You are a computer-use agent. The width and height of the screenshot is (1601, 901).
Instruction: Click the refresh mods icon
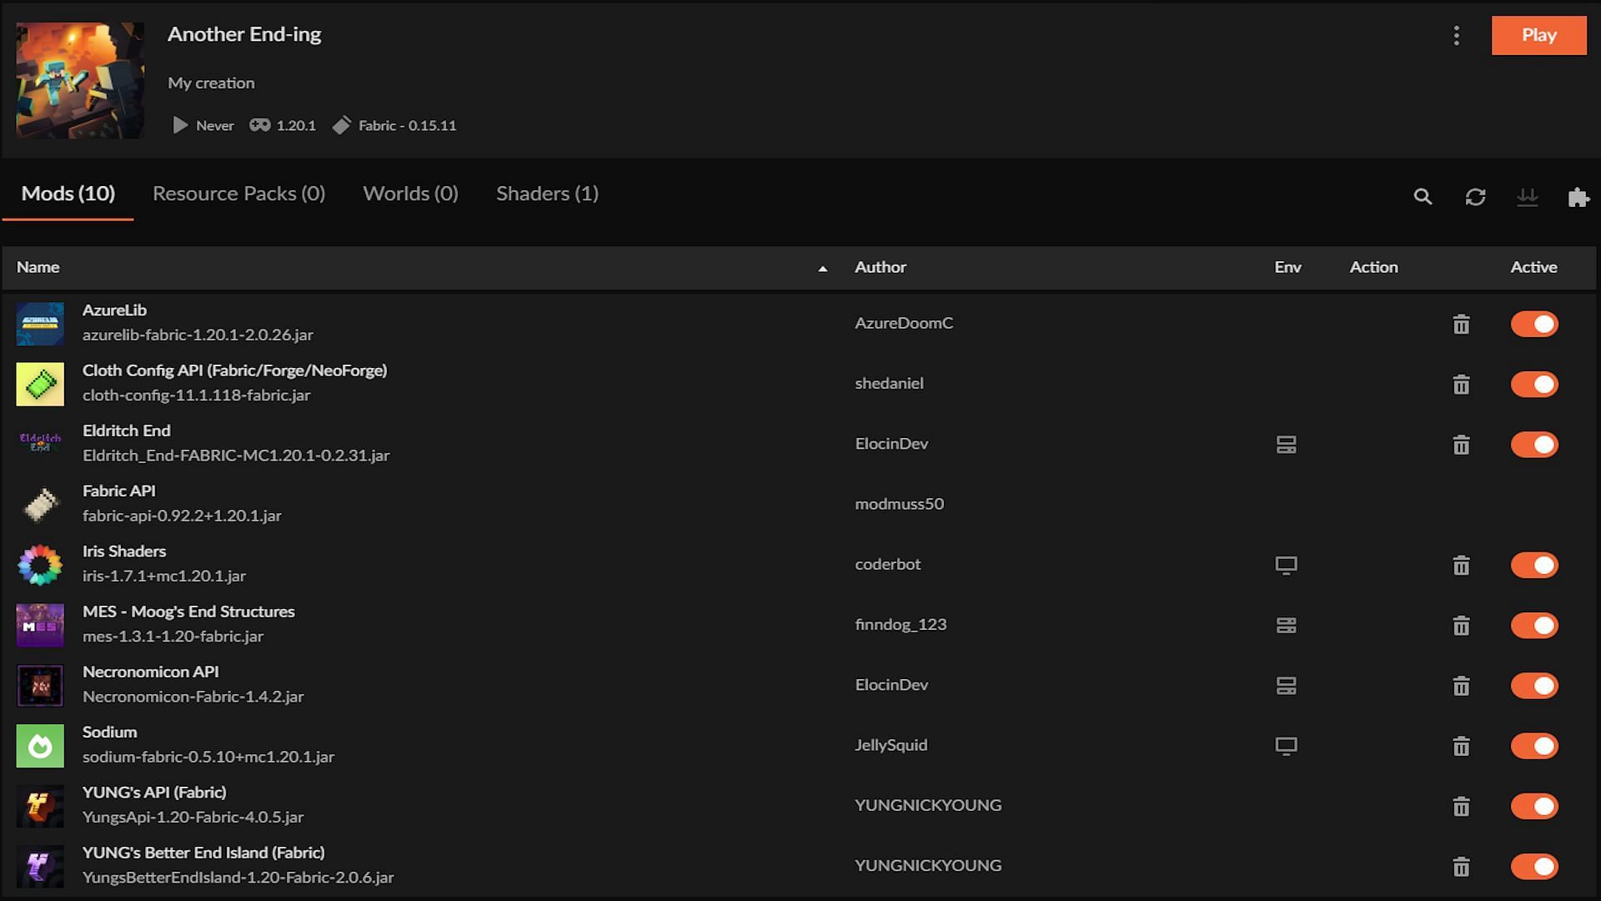tap(1475, 197)
